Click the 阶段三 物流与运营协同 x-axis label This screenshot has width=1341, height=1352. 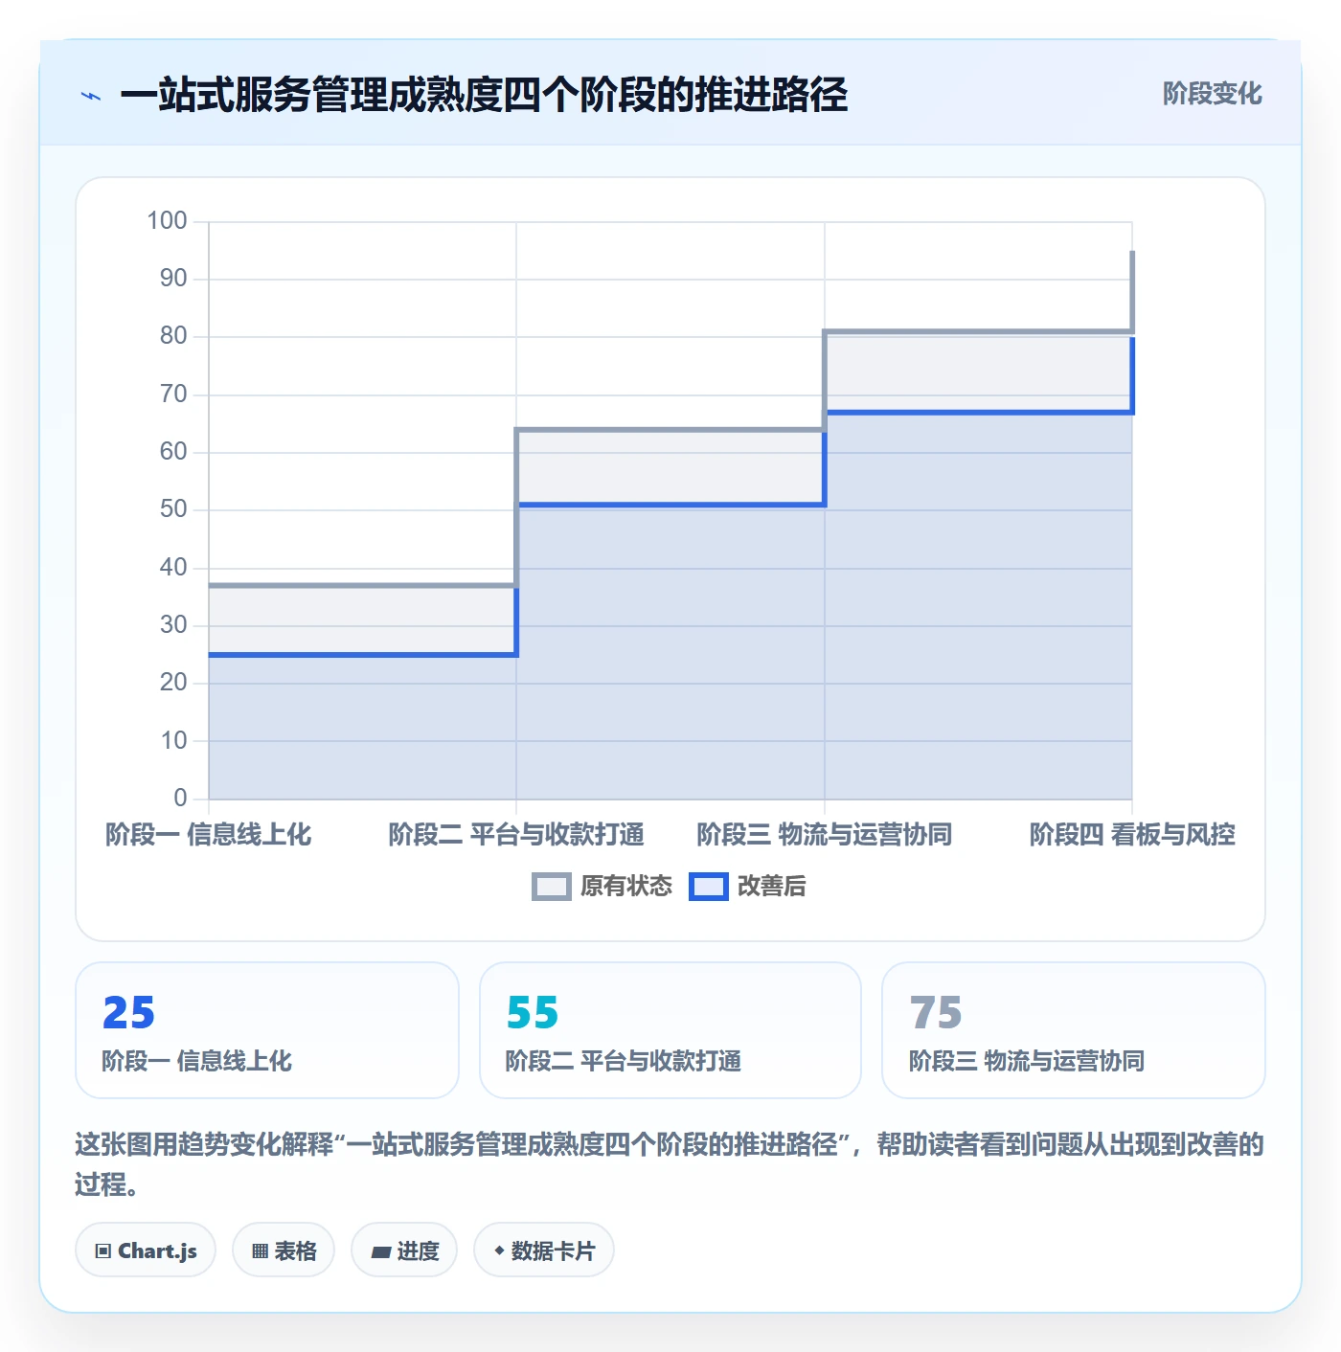(825, 835)
